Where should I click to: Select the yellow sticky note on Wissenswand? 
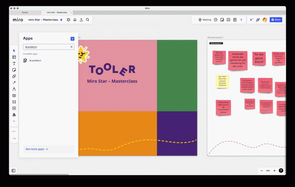coord(222,81)
